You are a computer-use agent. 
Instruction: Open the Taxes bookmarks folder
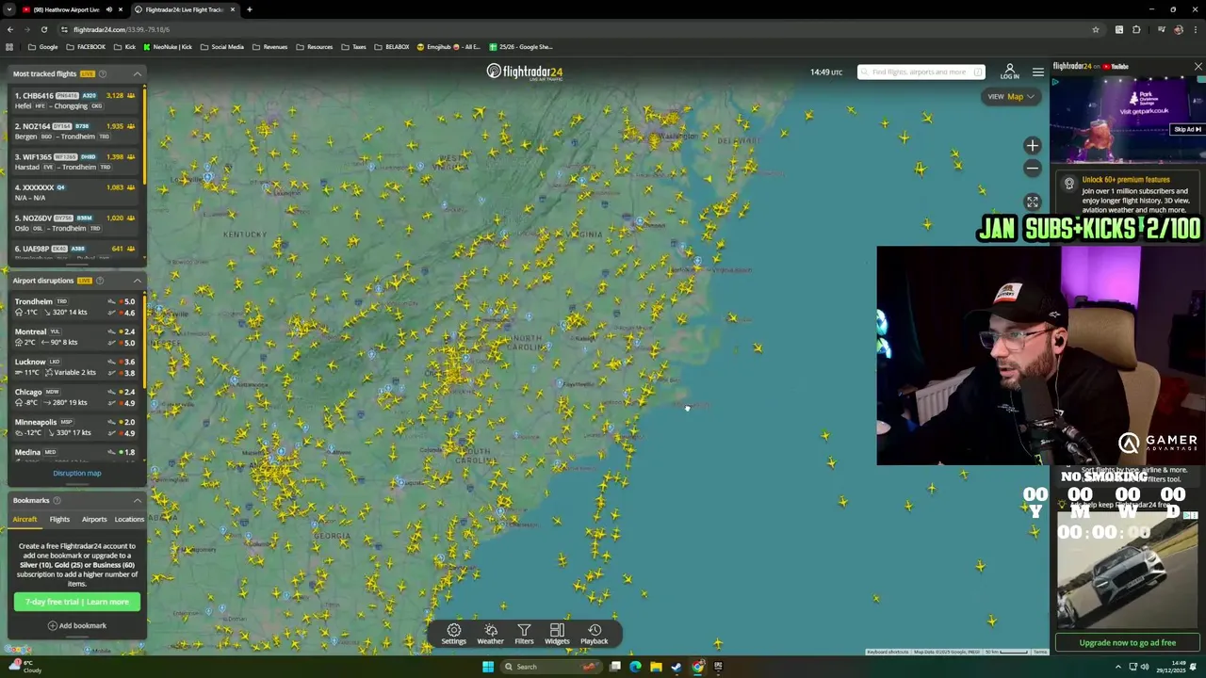[x=354, y=46]
